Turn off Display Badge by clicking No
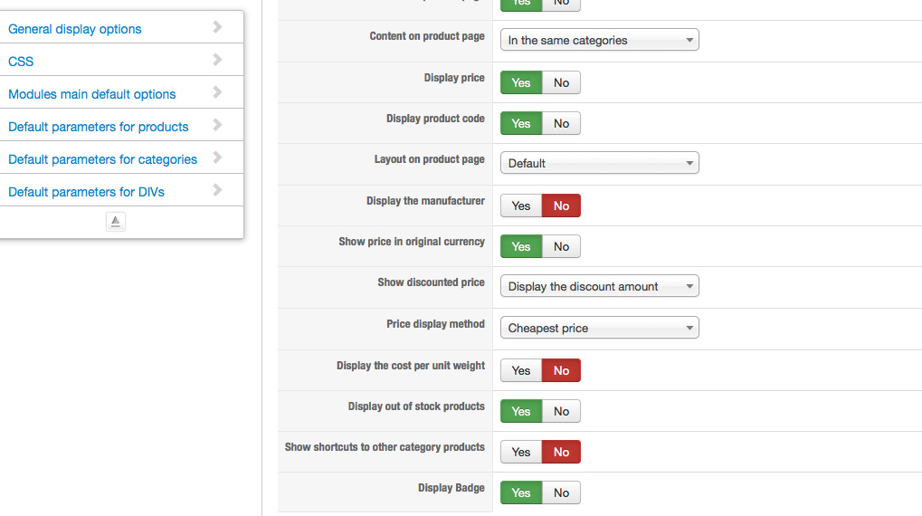Image resolution: width=922 pixels, height=516 pixels. 561,492
